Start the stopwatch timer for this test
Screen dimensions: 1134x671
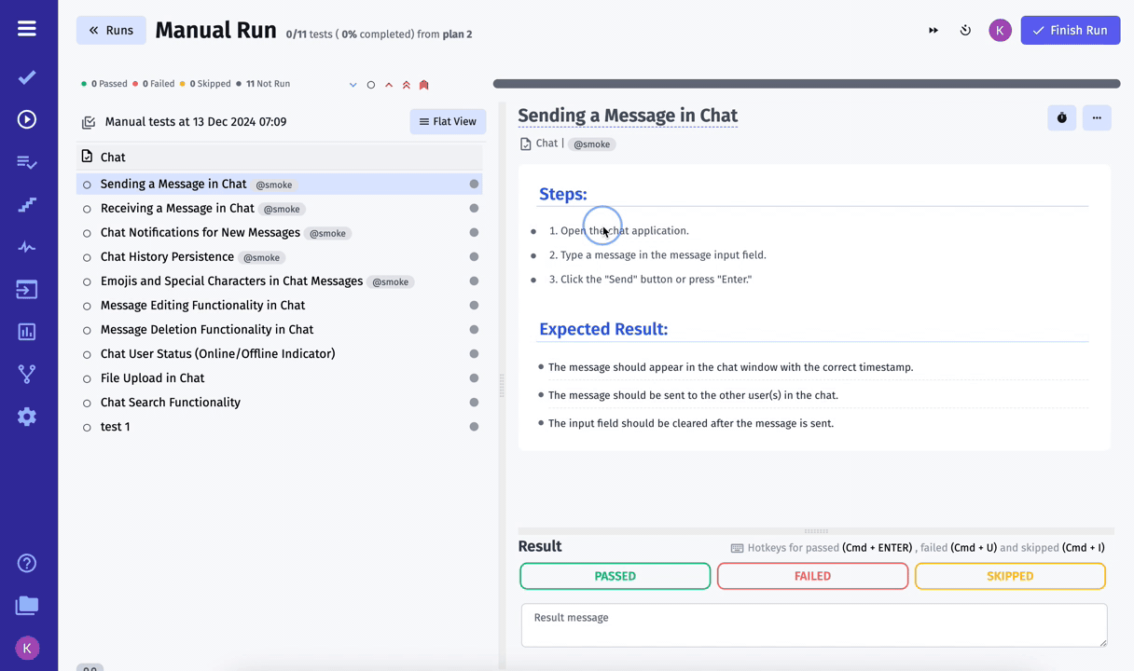[x=1062, y=118]
